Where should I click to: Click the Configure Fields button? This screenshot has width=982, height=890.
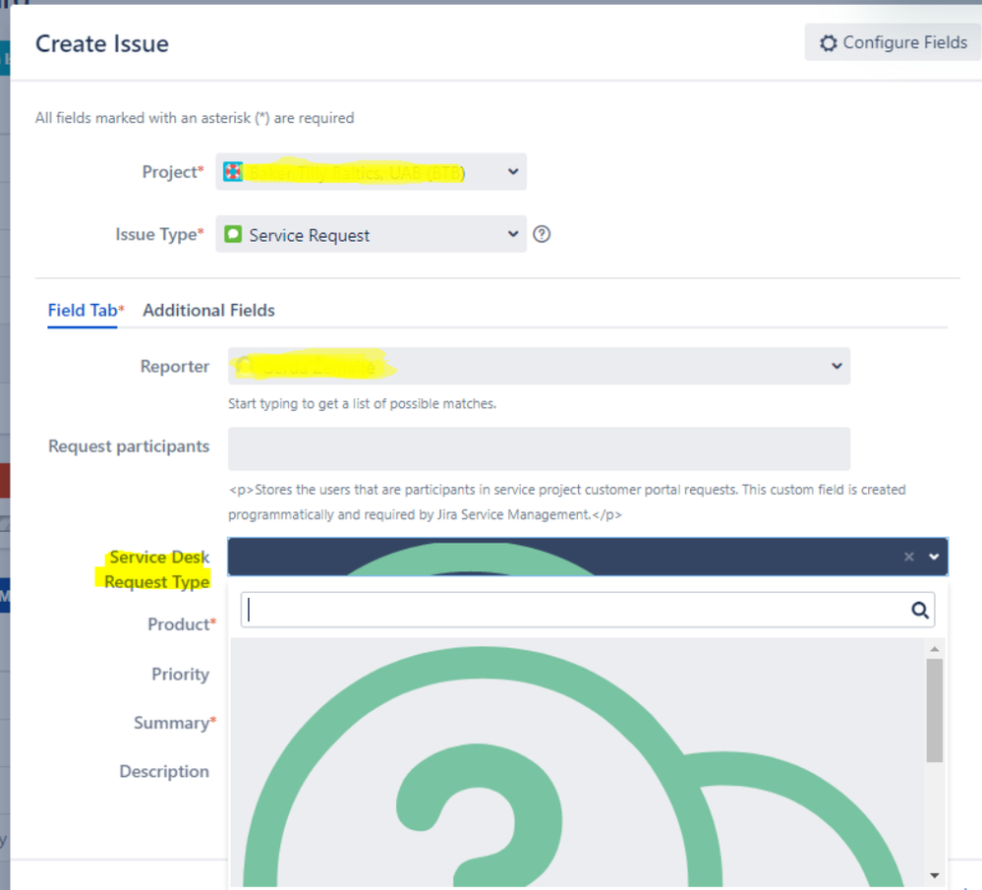pos(892,42)
